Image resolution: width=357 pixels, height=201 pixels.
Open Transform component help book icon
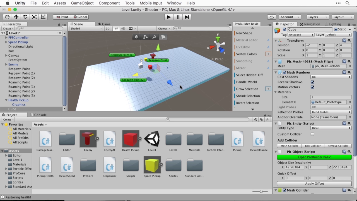[x=344, y=40]
